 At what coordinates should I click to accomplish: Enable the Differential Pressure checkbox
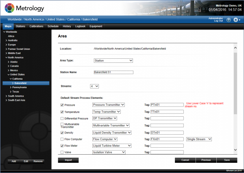coord(62,118)
